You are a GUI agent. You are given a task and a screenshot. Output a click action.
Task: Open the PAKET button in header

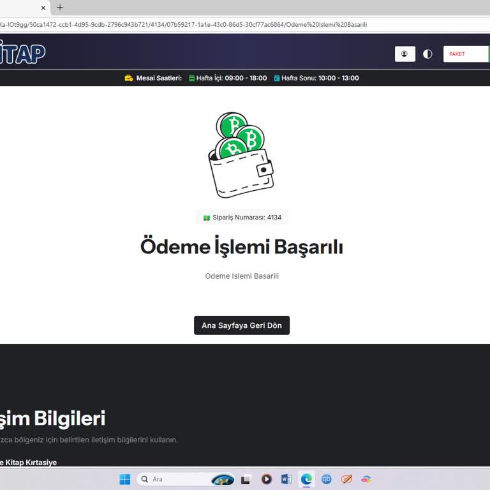[466, 54]
